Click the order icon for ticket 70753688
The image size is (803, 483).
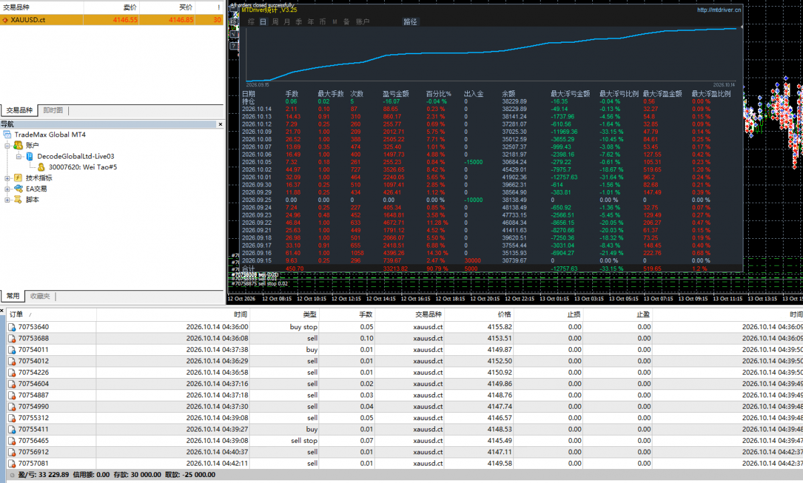[12, 339]
